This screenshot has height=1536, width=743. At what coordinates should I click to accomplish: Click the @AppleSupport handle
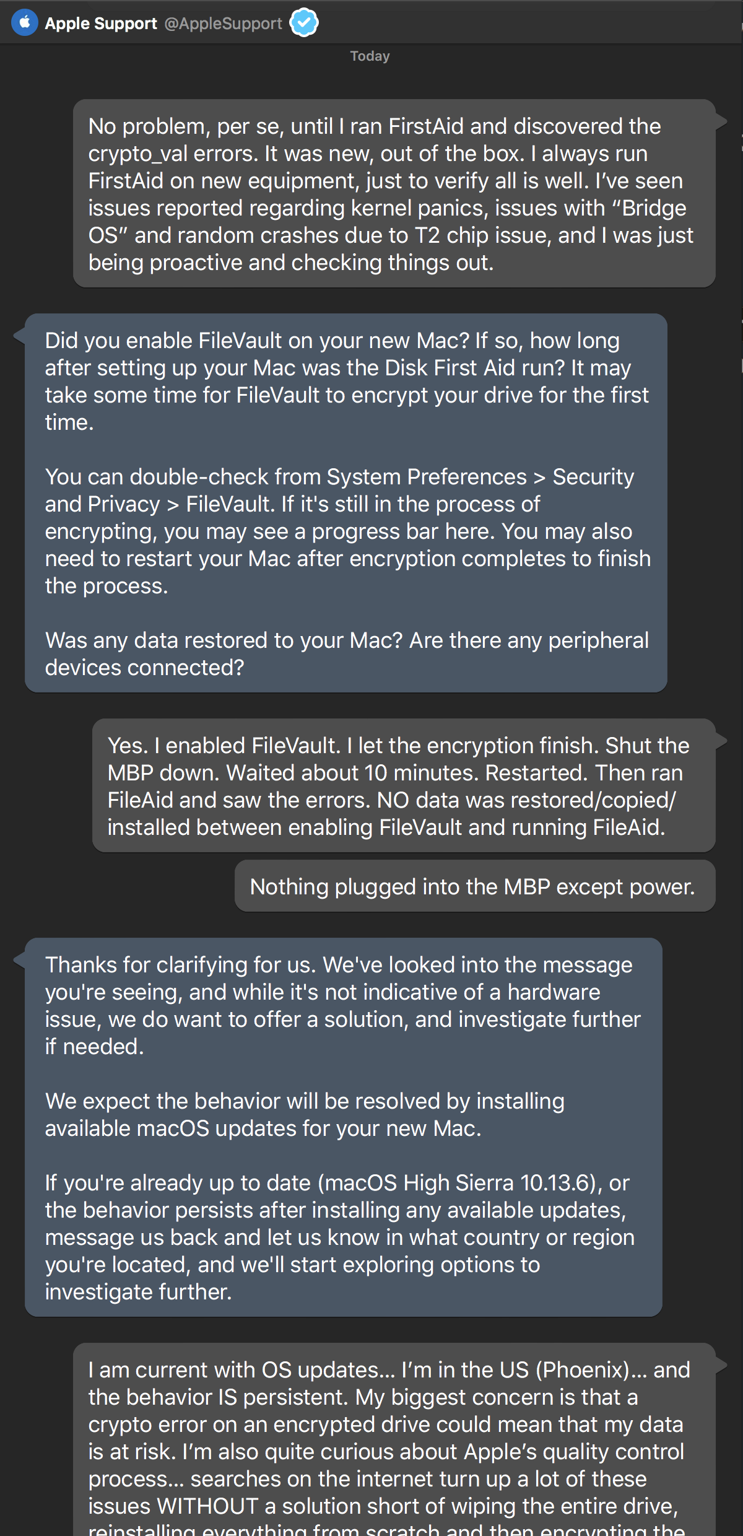[x=223, y=24]
